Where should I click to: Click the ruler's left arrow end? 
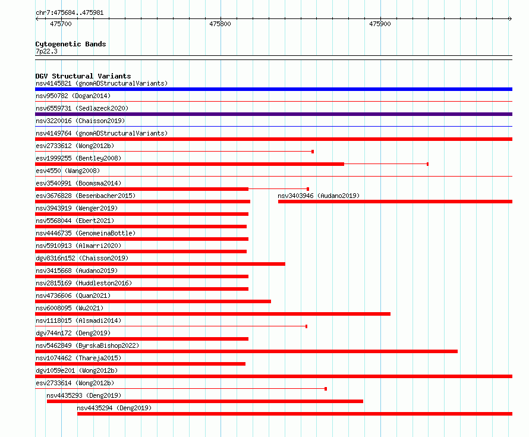(37, 18)
